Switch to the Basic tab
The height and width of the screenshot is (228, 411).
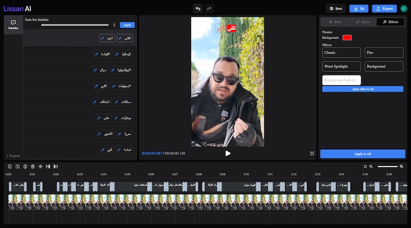click(334, 22)
